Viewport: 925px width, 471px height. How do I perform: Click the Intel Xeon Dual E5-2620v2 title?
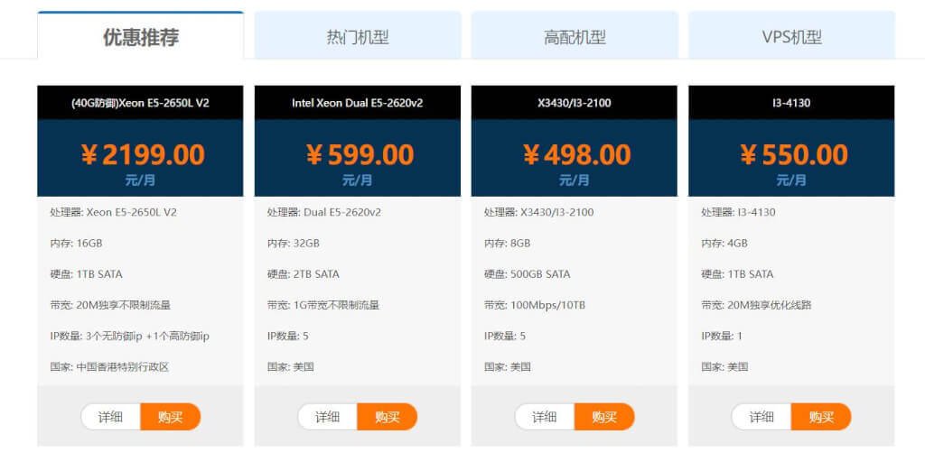tap(358, 103)
